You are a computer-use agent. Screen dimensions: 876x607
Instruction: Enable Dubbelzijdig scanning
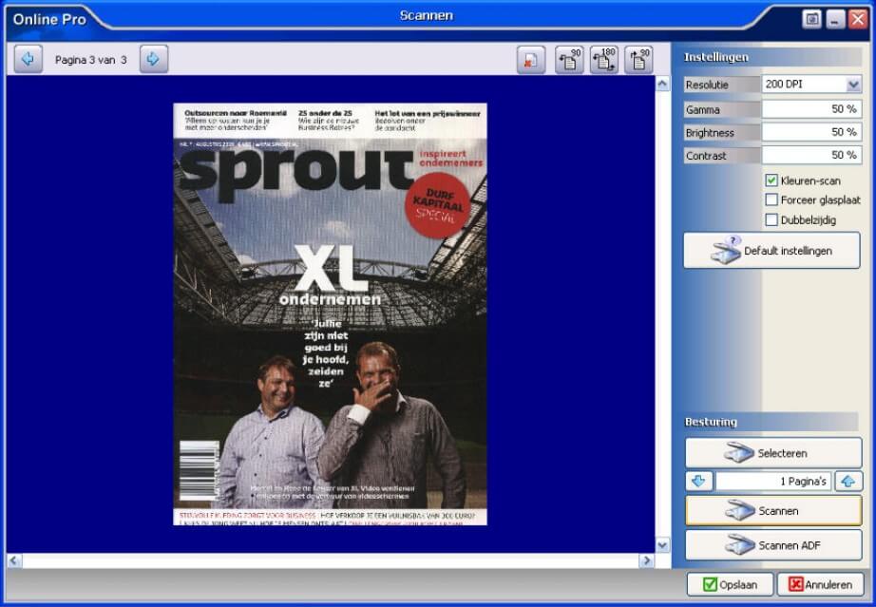[x=771, y=220]
